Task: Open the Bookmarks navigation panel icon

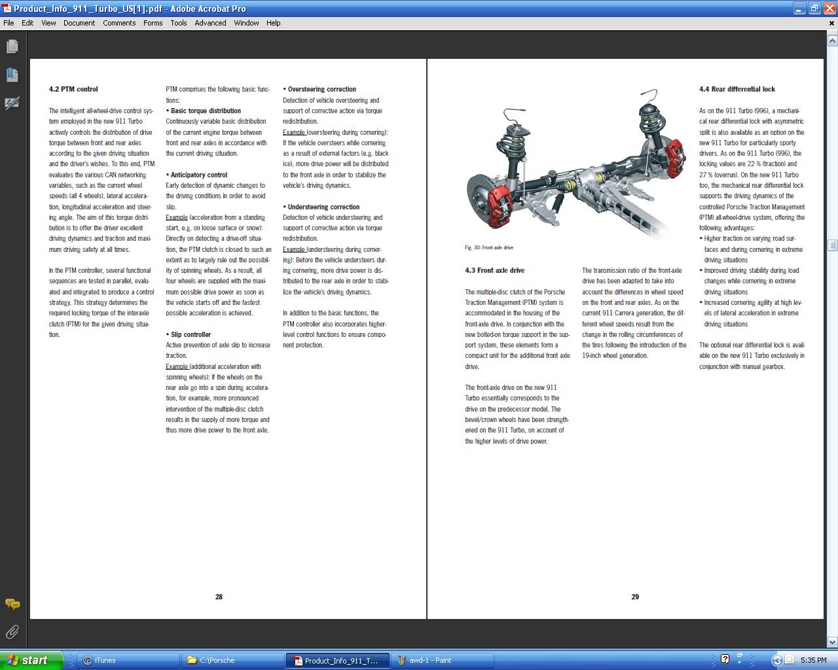Action: [x=12, y=75]
